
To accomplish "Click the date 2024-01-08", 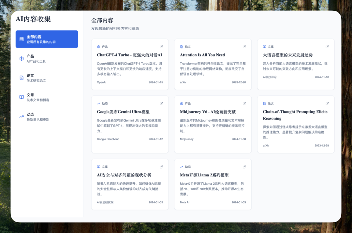I will [239, 139].
